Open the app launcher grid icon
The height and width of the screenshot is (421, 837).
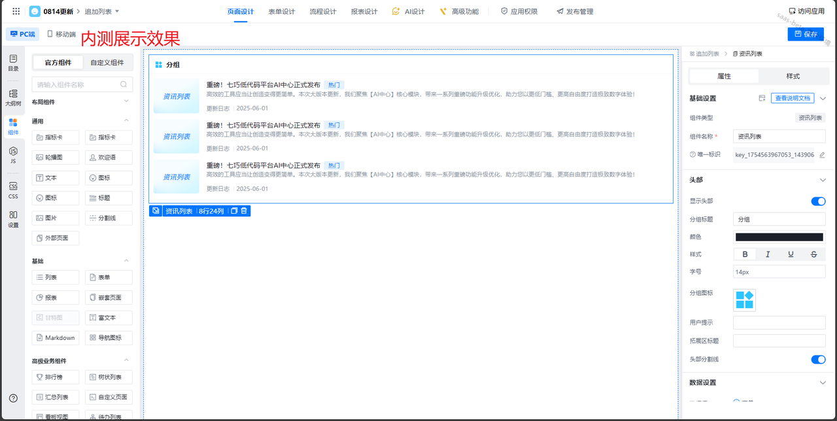16,12
